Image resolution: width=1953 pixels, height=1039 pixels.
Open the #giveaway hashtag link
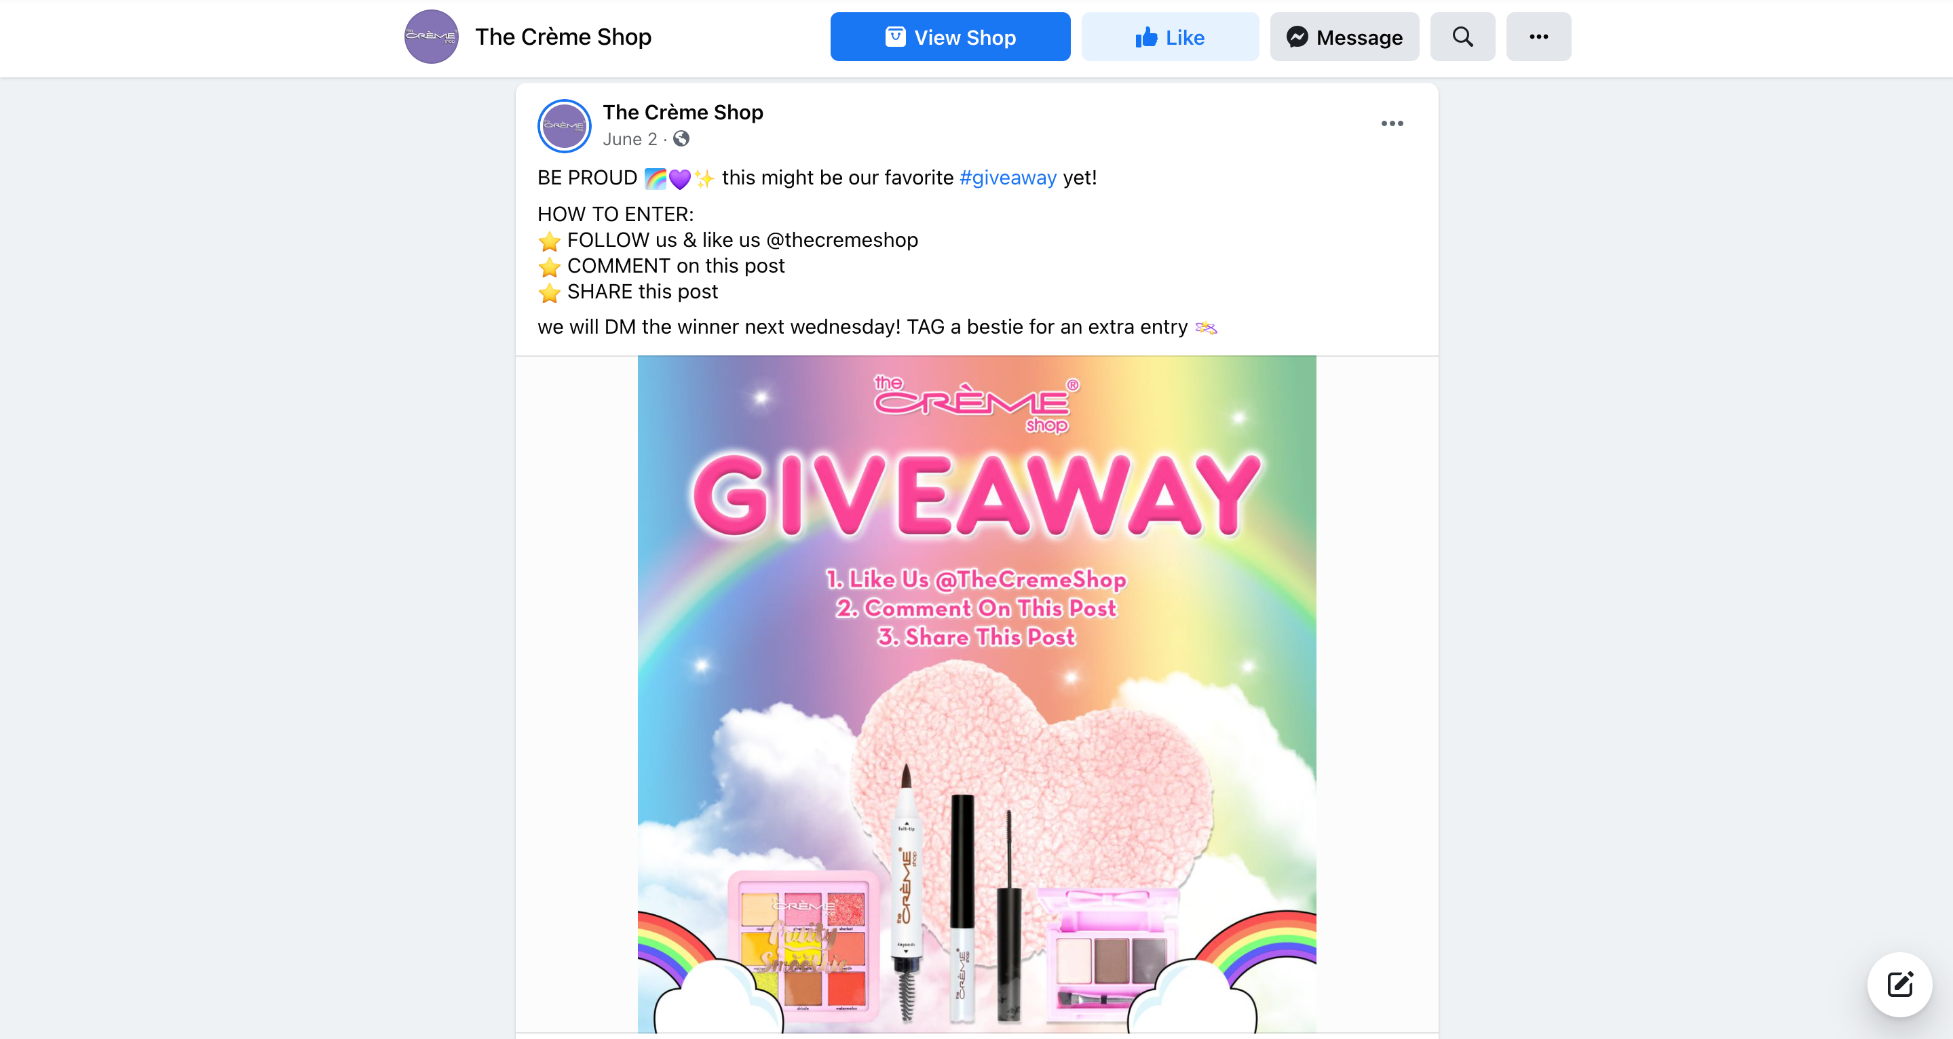[1007, 177]
